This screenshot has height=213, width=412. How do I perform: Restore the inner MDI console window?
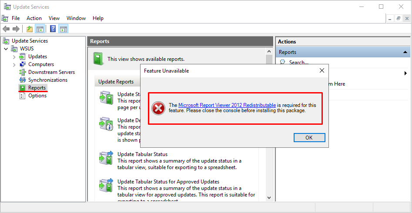click(x=399, y=18)
